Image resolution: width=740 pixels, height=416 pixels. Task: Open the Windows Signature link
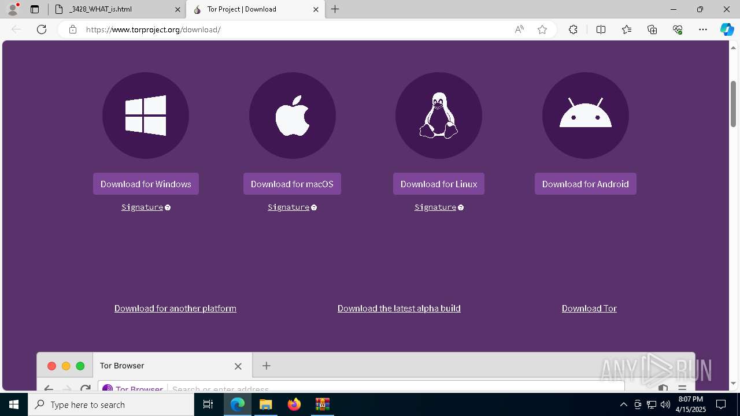142,207
